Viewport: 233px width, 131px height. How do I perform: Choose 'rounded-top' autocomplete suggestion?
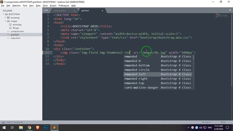(x=158, y=83)
